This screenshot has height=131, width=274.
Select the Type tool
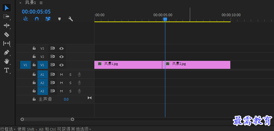pos(7,70)
